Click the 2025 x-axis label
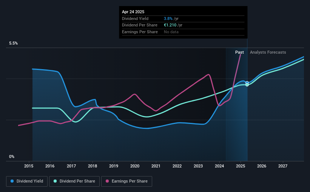 (x=241, y=166)
